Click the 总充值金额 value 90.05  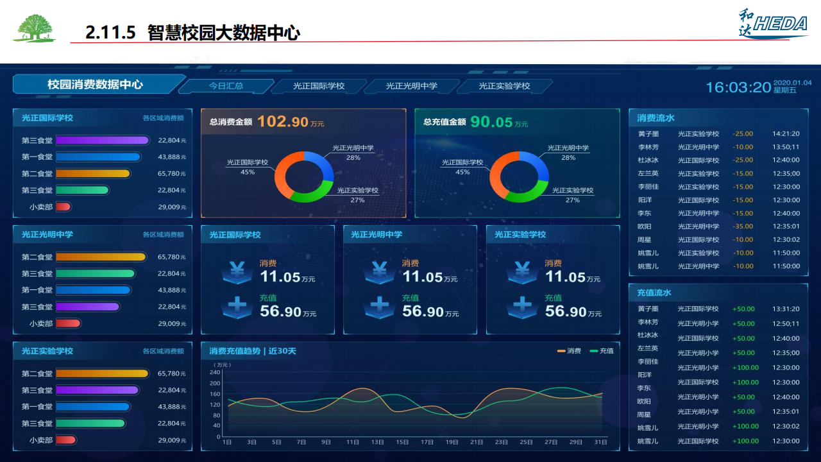tap(491, 122)
